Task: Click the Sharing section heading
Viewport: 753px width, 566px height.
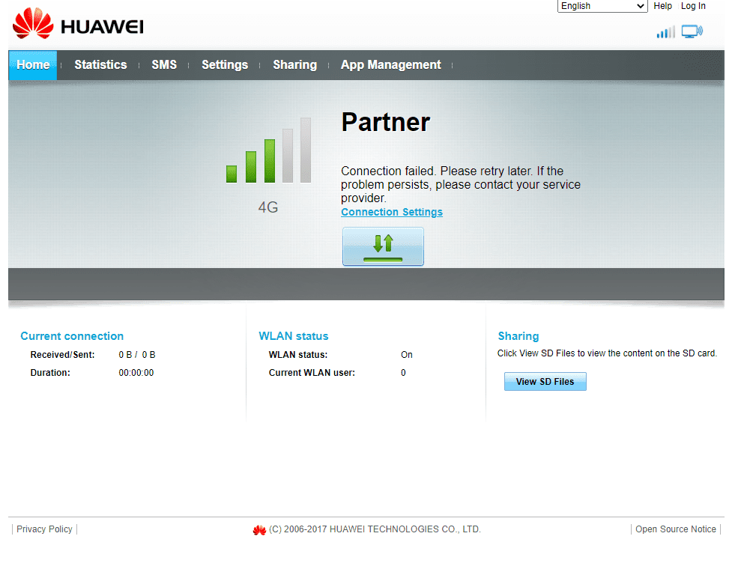Action: (x=518, y=335)
